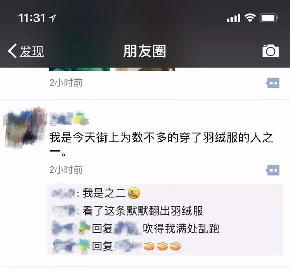The width and height of the screenshot is (290, 271).
Task: Tap the right photo thumbnail above
Action: [x=145, y=69]
